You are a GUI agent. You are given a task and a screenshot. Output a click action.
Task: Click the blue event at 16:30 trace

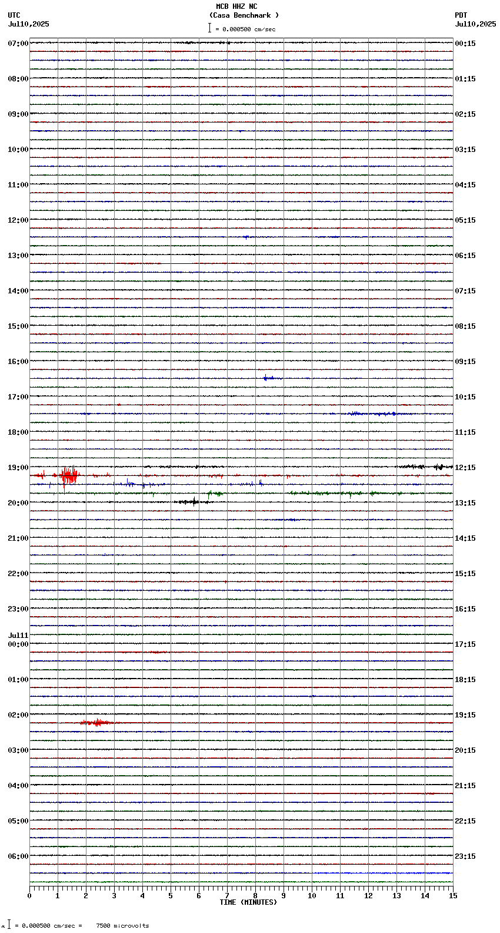point(271,378)
